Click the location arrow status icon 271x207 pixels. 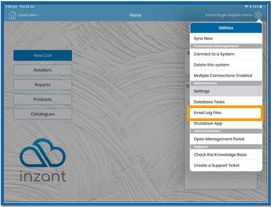(x=250, y=6)
